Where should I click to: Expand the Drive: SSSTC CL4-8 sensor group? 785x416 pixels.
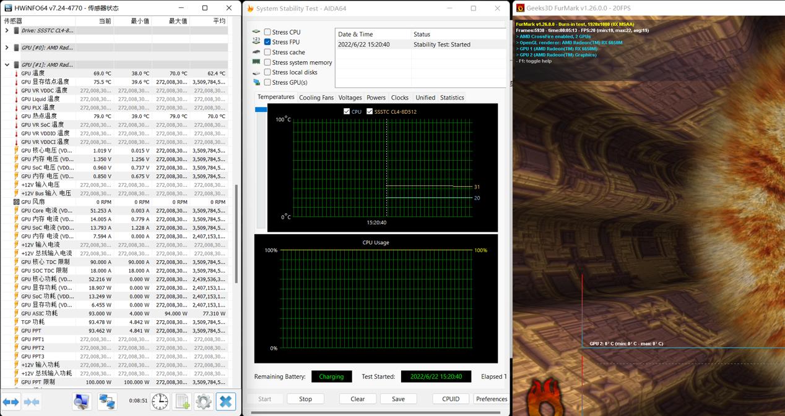(7, 30)
